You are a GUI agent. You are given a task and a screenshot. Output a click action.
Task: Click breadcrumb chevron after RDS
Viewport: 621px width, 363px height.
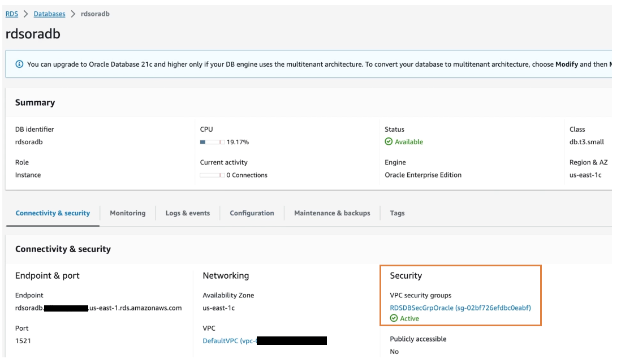[26, 14]
